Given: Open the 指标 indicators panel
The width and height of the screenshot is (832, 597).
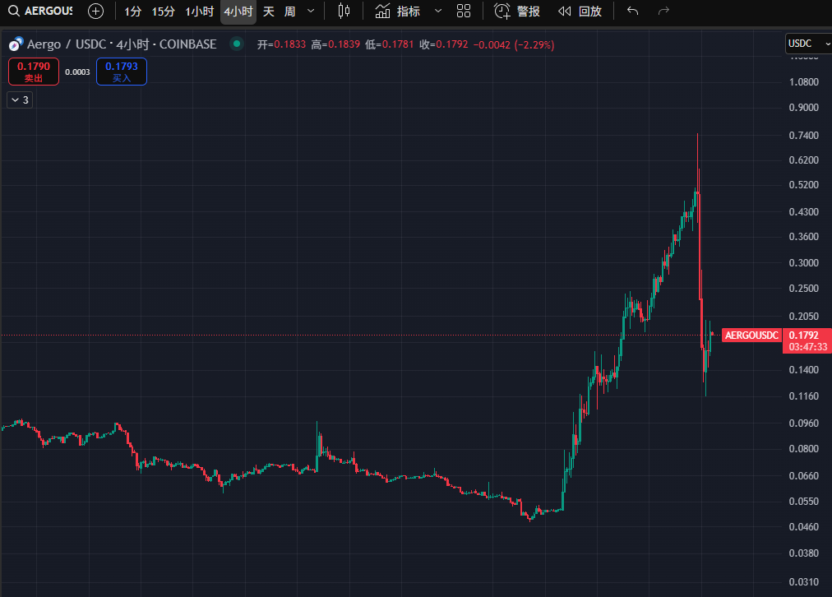Looking at the screenshot, I should [x=398, y=12].
